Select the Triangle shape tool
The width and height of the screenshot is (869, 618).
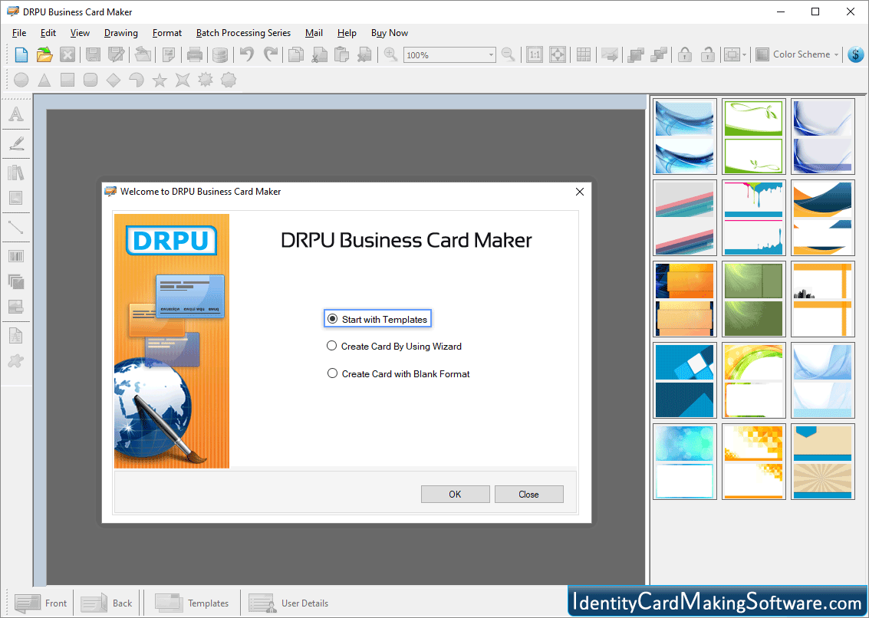click(x=44, y=81)
